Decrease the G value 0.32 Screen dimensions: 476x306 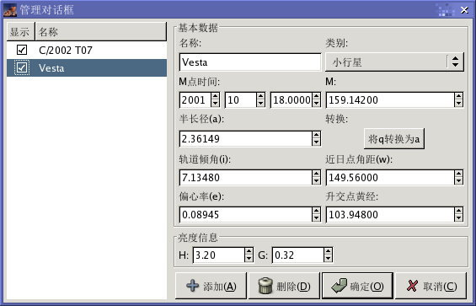click(x=329, y=259)
